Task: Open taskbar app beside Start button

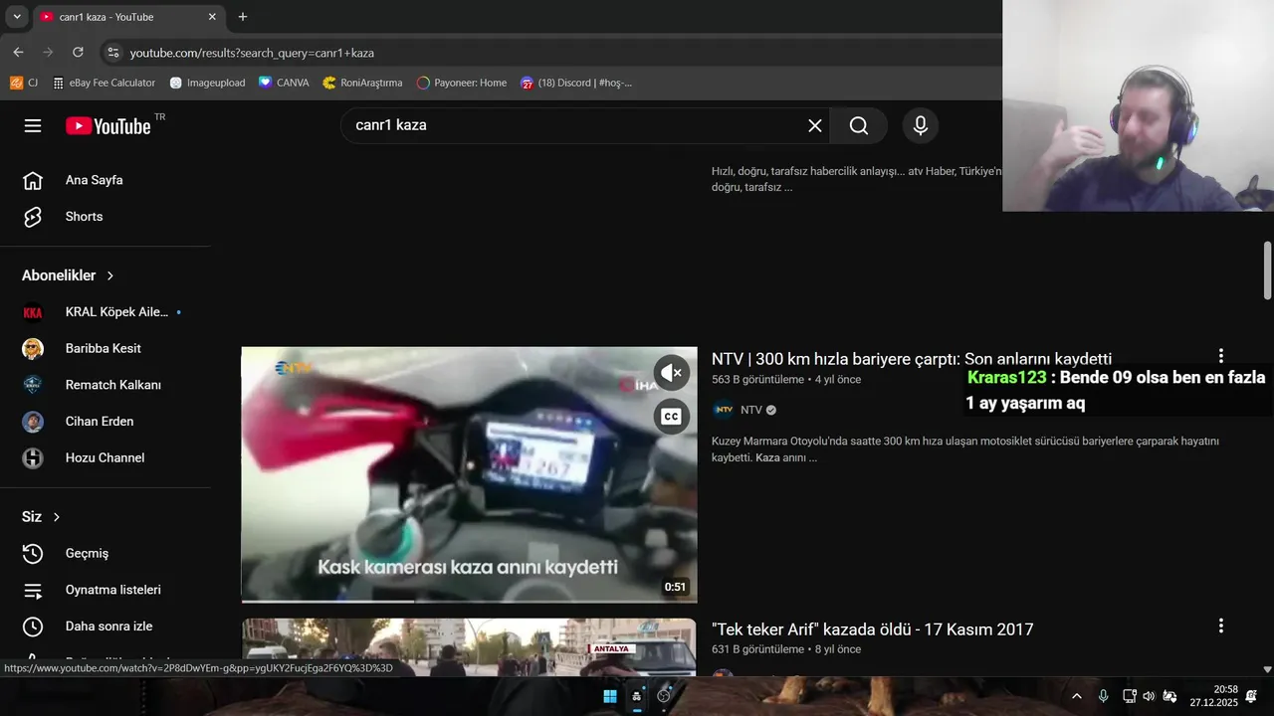Action: click(x=637, y=696)
